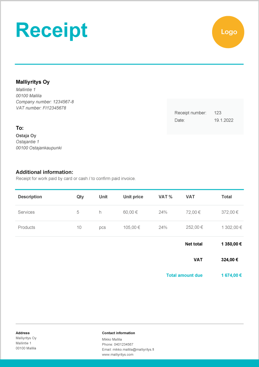Image resolution: width=259 pixels, height=367 pixels.
Task: Click the Description column header
Action: tap(30, 197)
